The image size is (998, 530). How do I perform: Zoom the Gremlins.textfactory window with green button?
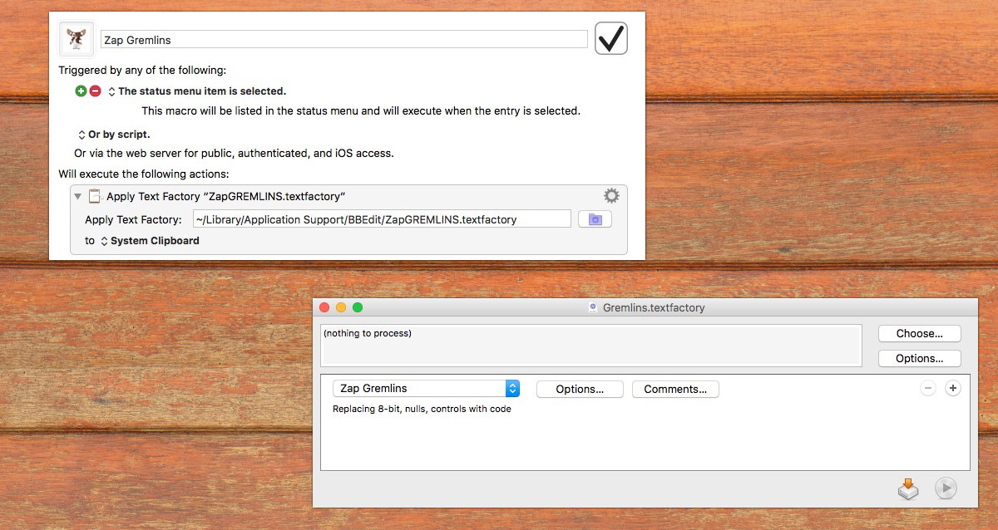[x=358, y=307]
